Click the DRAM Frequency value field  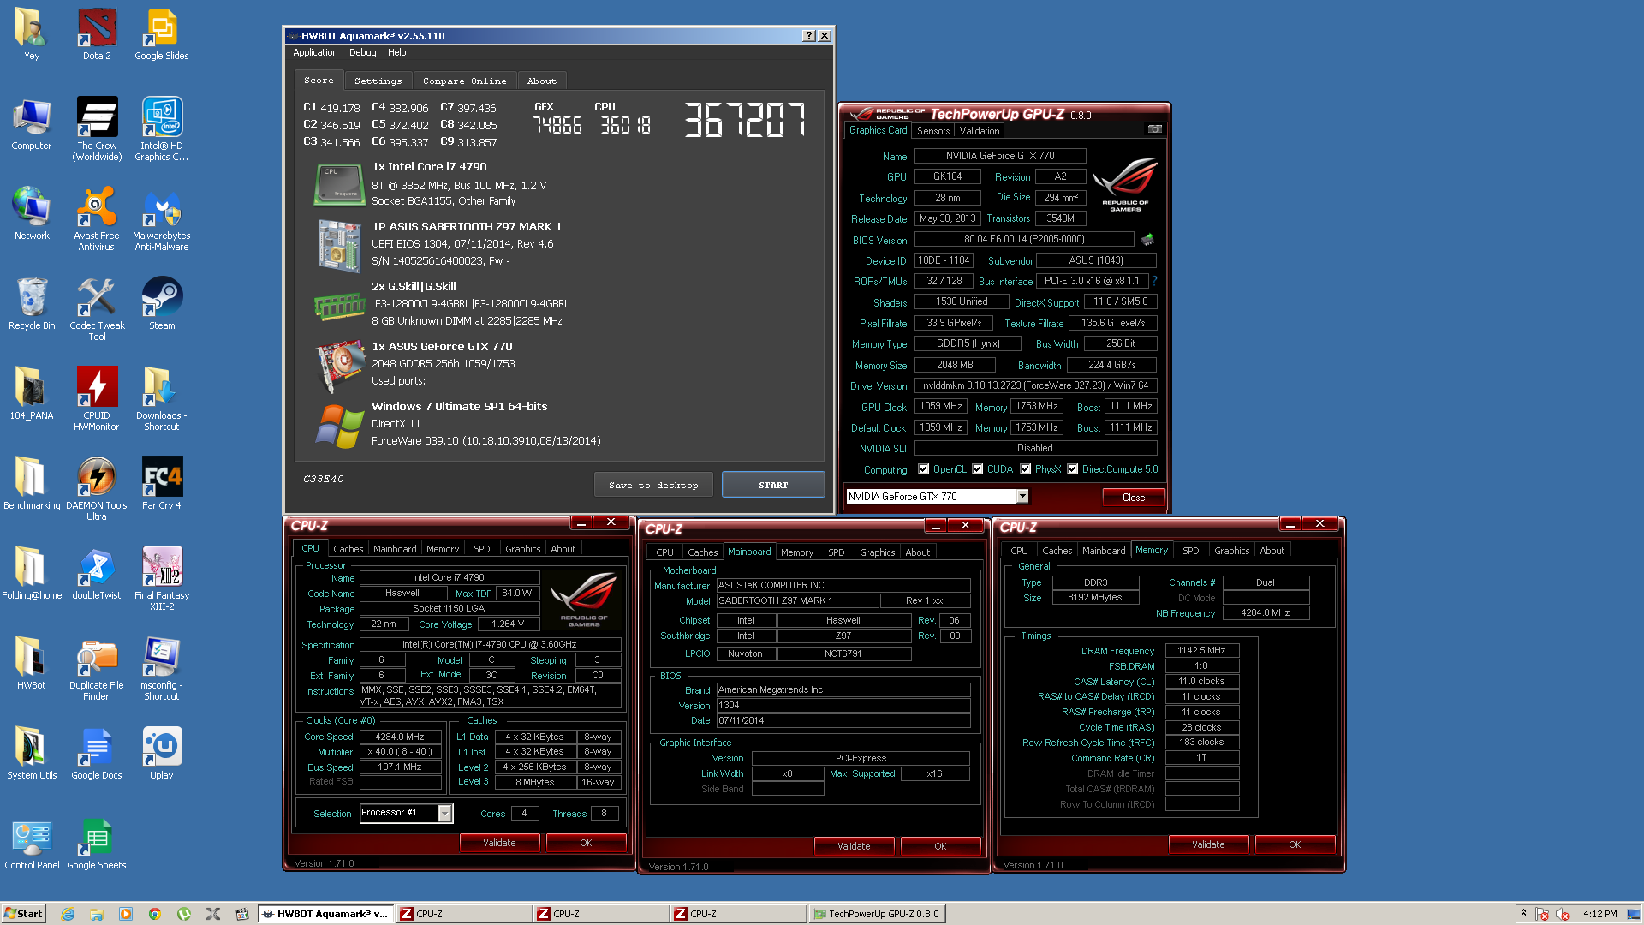1201,650
